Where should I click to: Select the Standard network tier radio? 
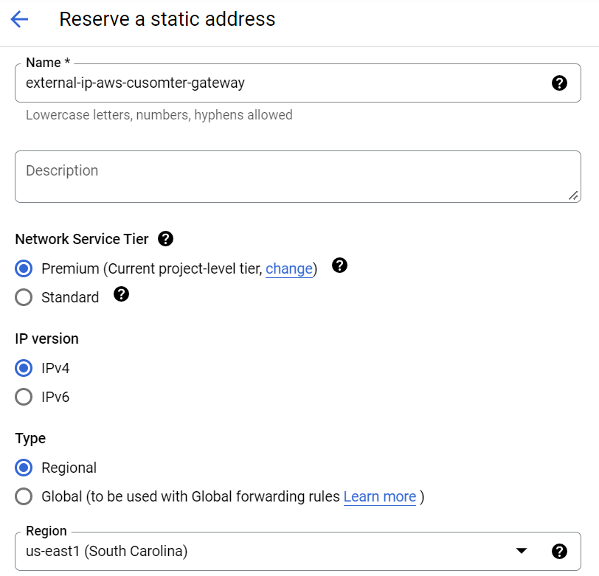(24, 297)
